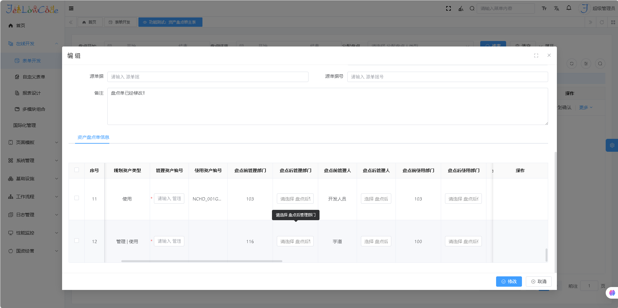Toggle the select-all checkbox in table header

pos(77,170)
